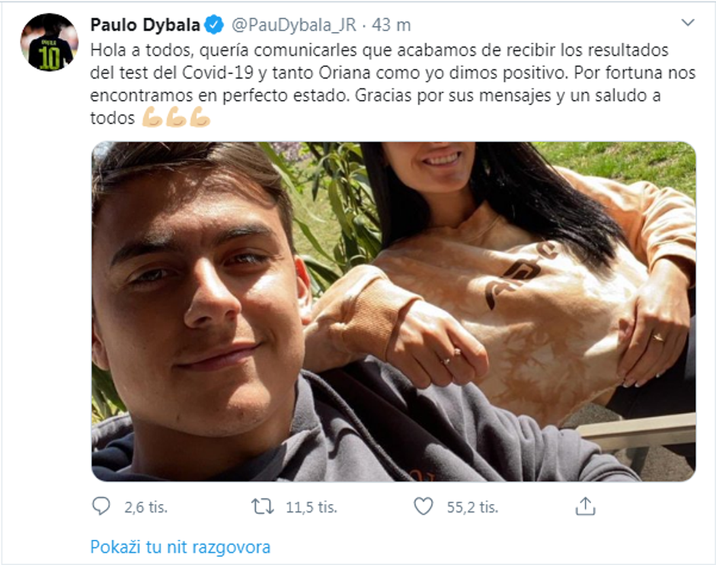Click the blue verified badge

click(x=214, y=24)
